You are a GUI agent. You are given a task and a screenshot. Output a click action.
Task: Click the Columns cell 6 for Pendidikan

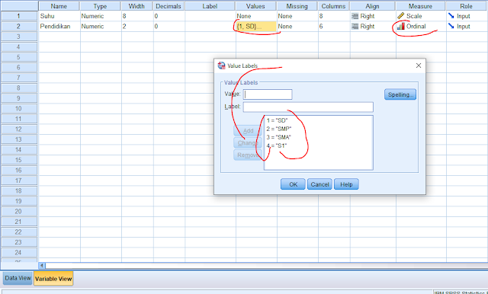334,27
